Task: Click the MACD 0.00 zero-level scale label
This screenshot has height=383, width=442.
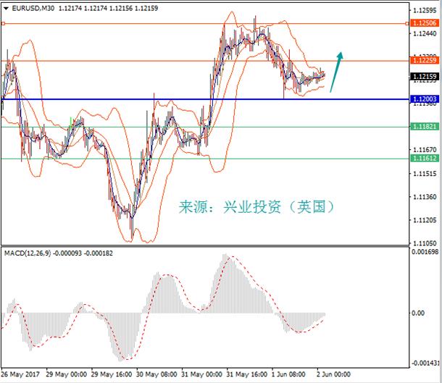Action: coord(418,313)
